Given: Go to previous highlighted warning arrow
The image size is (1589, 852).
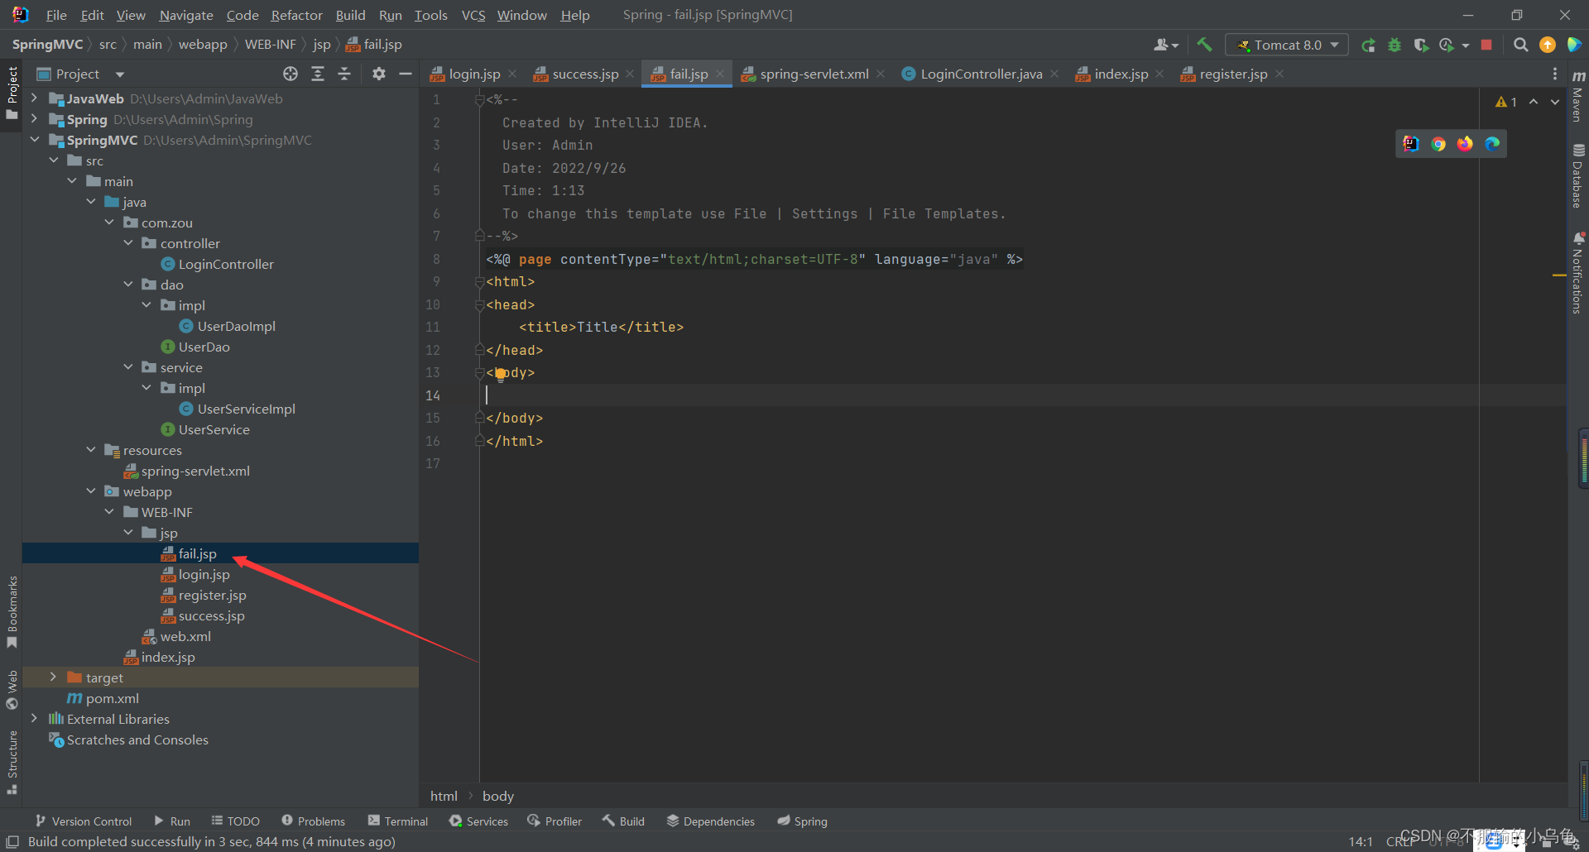Looking at the screenshot, I should tap(1534, 102).
